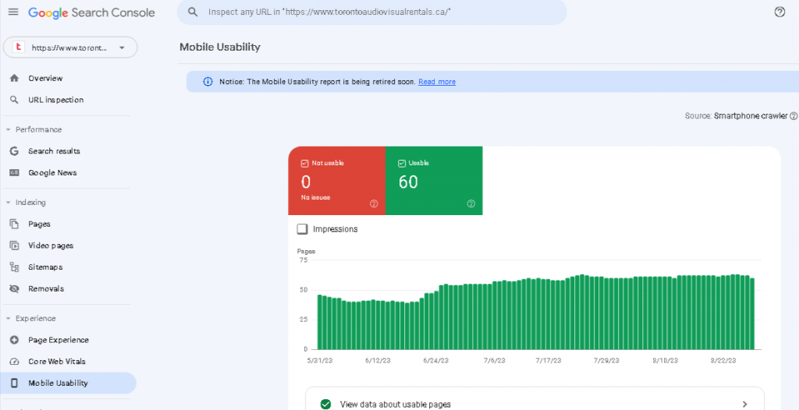Image resolution: width=799 pixels, height=410 pixels.
Task: Open the property selector dropdown
Action: point(70,48)
